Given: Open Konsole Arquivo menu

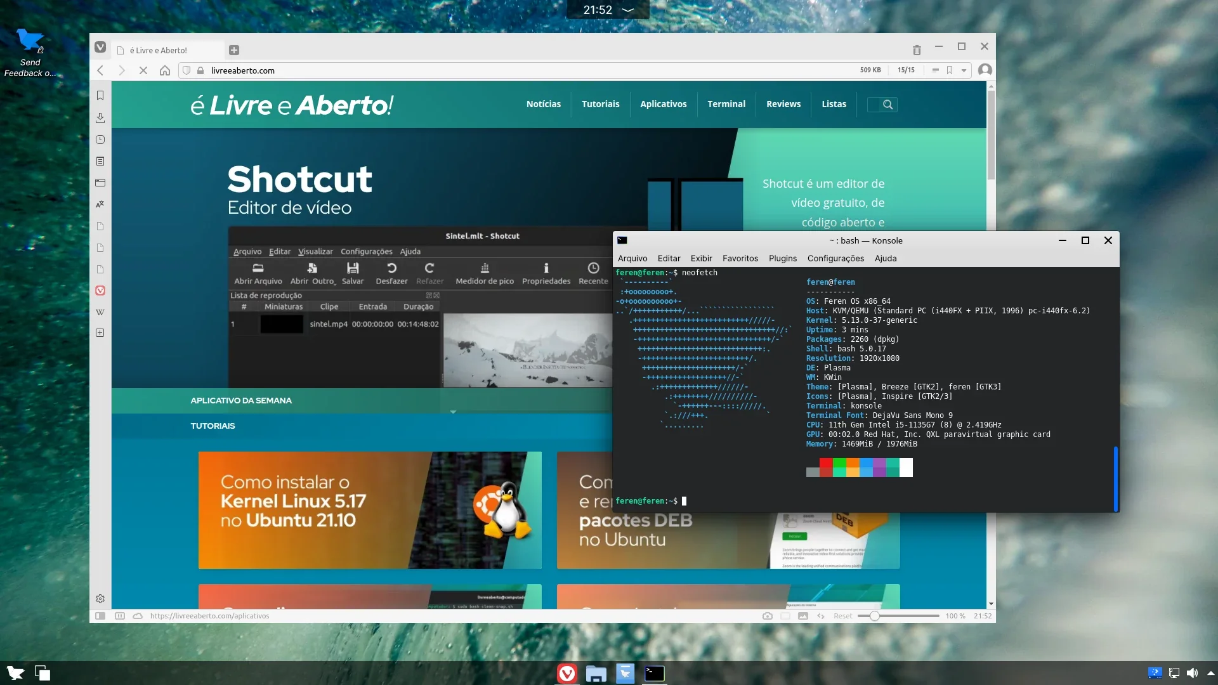Looking at the screenshot, I should [632, 258].
